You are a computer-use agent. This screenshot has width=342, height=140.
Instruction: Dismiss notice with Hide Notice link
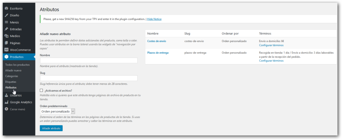(x=154, y=19)
